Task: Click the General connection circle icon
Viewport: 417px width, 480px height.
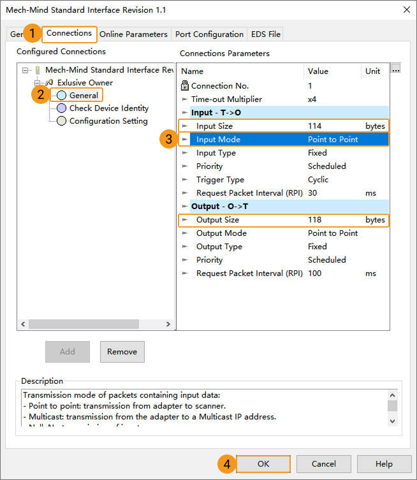Action: click(x=62, y=95)
